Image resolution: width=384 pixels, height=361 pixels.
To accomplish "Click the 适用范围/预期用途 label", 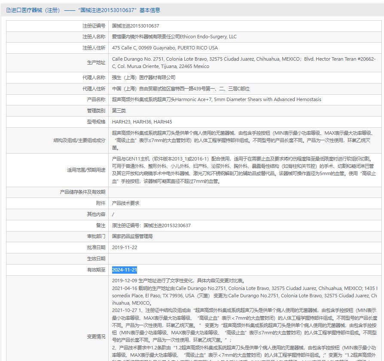I will pyautogui.click(x=86, y=170).
